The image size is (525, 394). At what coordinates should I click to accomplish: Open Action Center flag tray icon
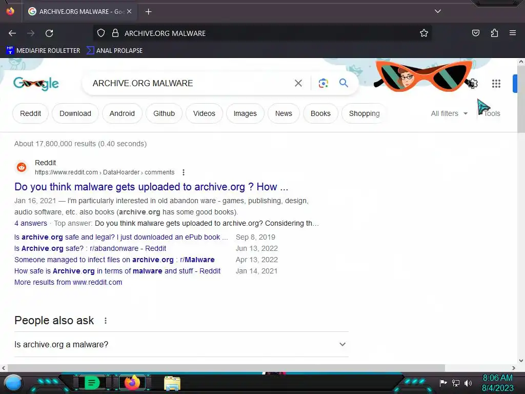point(443,383)
